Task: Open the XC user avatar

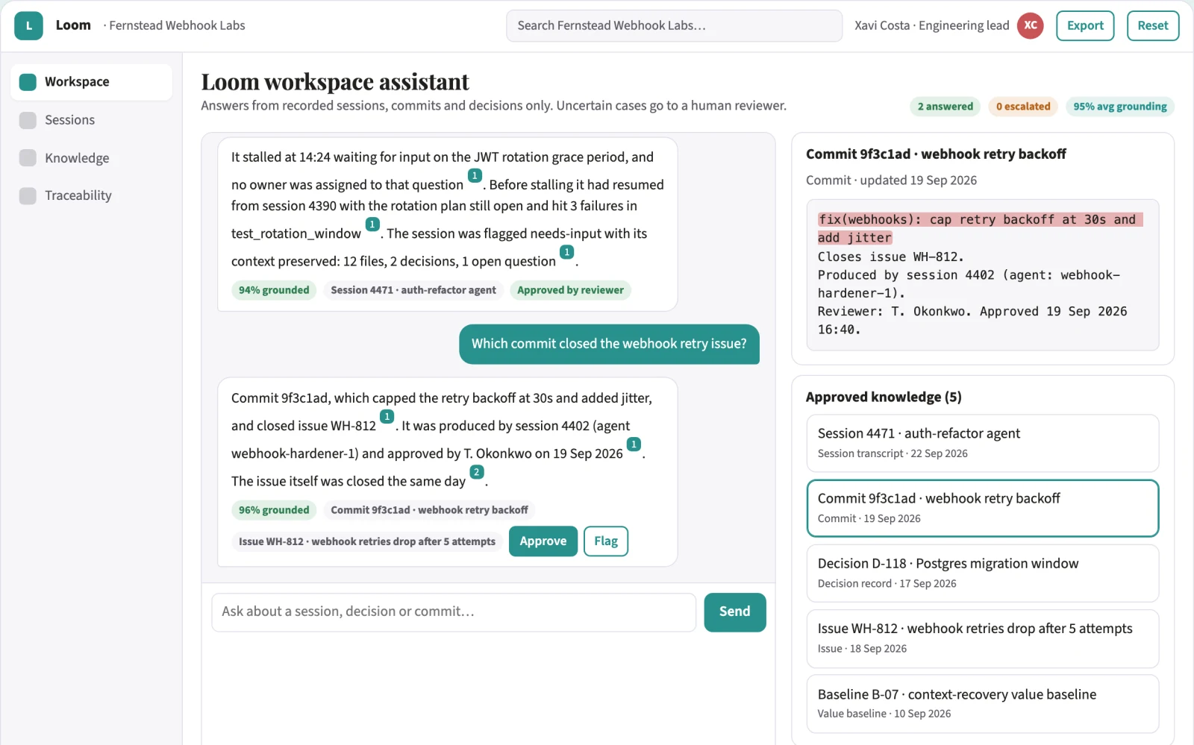Action: pyautogui.click(x=1030, y=25)
